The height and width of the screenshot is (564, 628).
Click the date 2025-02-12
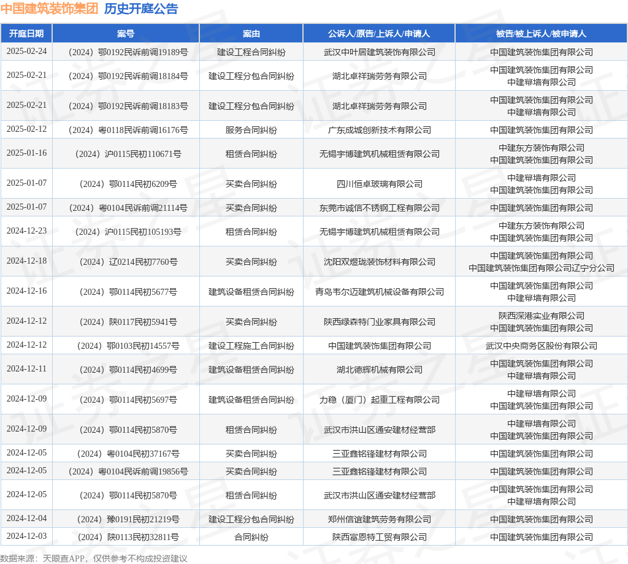point(26,129)
